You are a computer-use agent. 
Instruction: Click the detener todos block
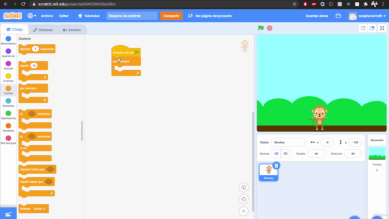coord(33,209)
